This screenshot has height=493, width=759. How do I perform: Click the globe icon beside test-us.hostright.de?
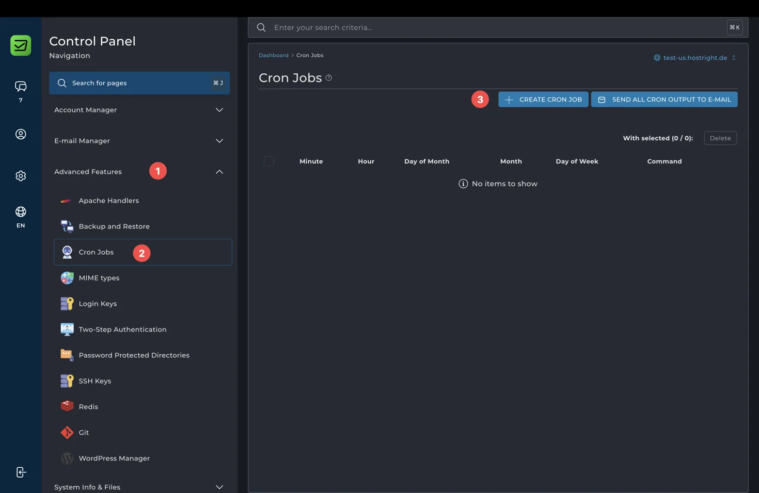click(x=657, y=58)
